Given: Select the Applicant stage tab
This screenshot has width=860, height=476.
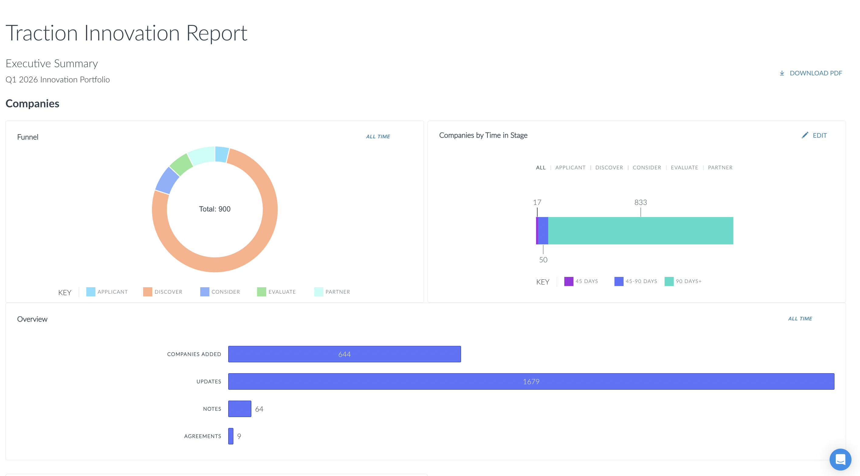Looking at the screenshot, I should click(570, 167).
